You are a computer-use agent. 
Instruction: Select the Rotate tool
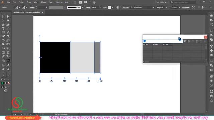tap(3, 40)
